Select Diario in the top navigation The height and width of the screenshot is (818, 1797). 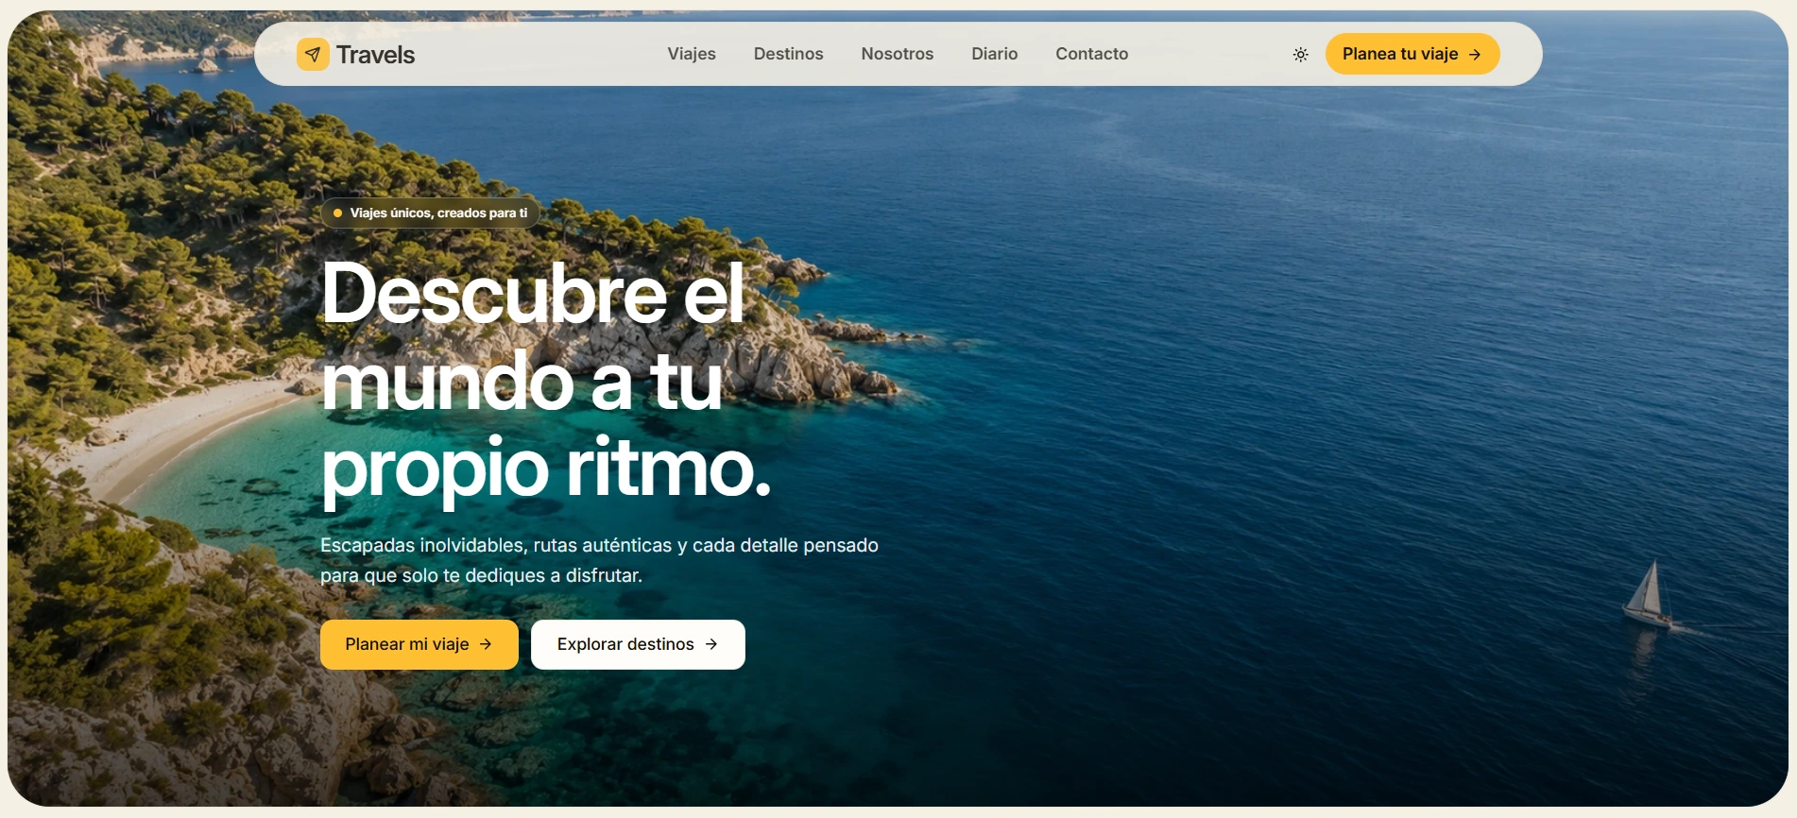(994, 54)
